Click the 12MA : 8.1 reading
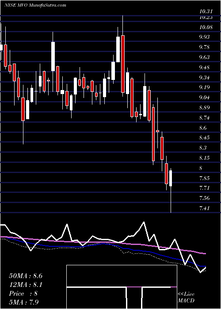 pyautogui.click(x=26, y=285)
